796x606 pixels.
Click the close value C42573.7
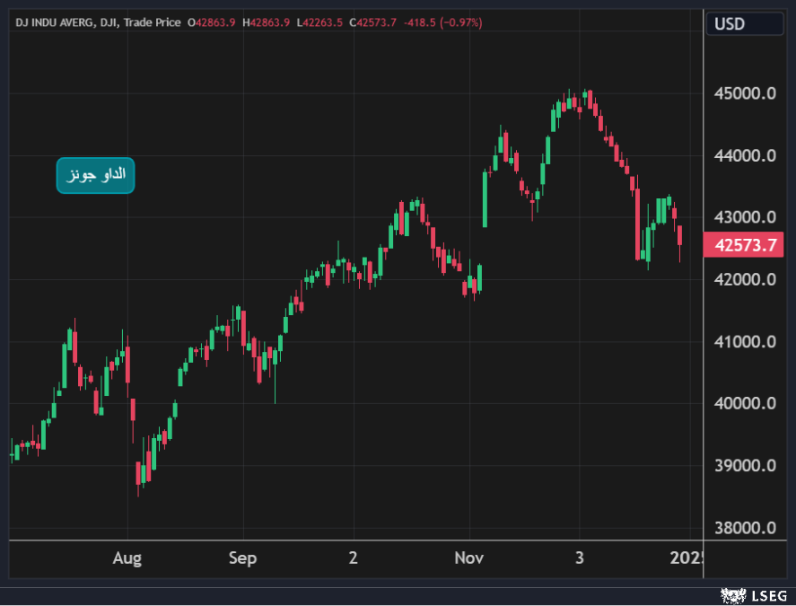pos(379,22)
